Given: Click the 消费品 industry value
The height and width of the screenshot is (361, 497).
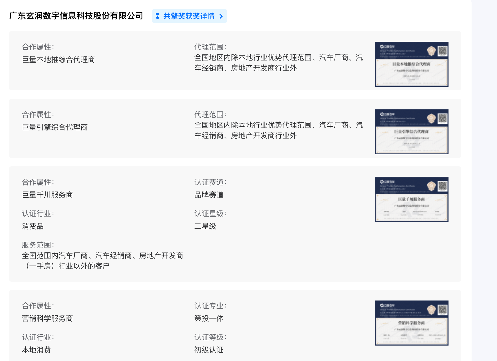Looking at the screenshot, I should point(33,226).
